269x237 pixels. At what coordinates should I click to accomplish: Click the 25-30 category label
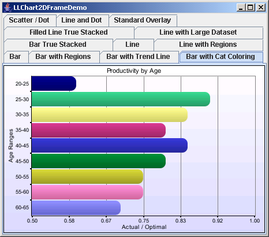click(x=22, y=99)
